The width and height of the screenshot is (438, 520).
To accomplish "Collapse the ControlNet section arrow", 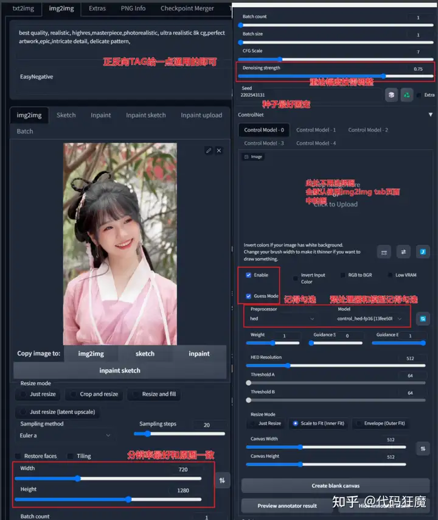I will pyautogui.click(x=430, y=114).
